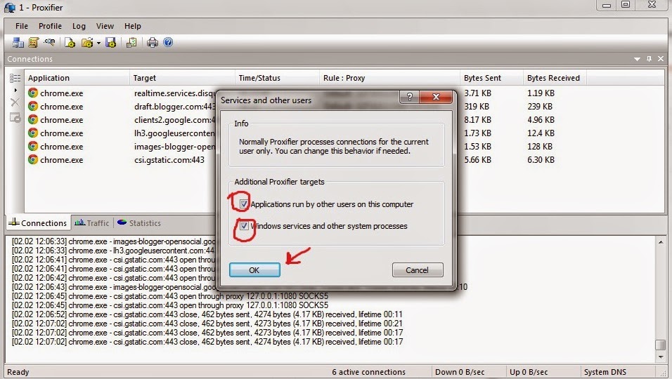672x379 pixels.
Task: Click 'Up 0 B/sec' status entry
Action: 529,372
